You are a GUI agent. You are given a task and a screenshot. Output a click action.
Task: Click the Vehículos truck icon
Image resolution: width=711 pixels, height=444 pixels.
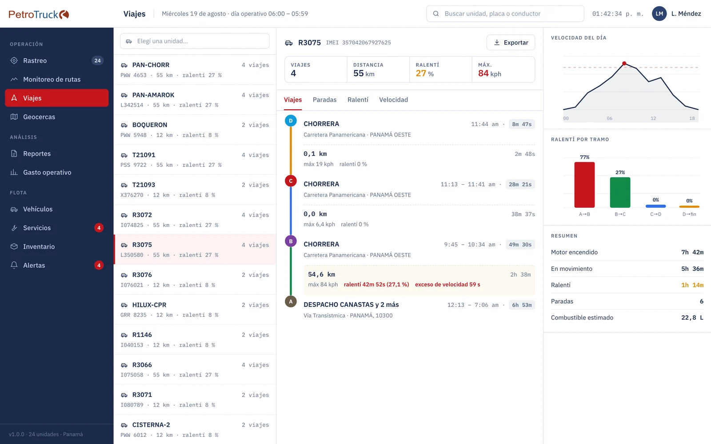[x=14, y=209]
